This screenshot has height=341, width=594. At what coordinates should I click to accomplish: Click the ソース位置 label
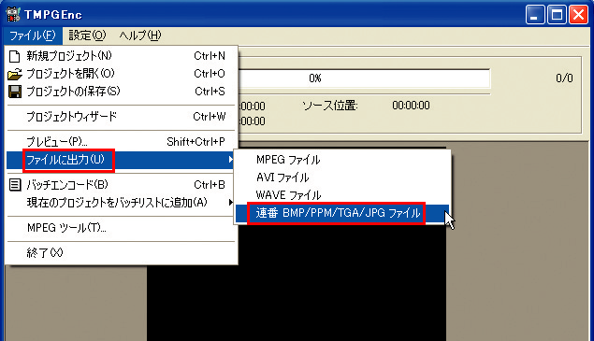point(329,106)
